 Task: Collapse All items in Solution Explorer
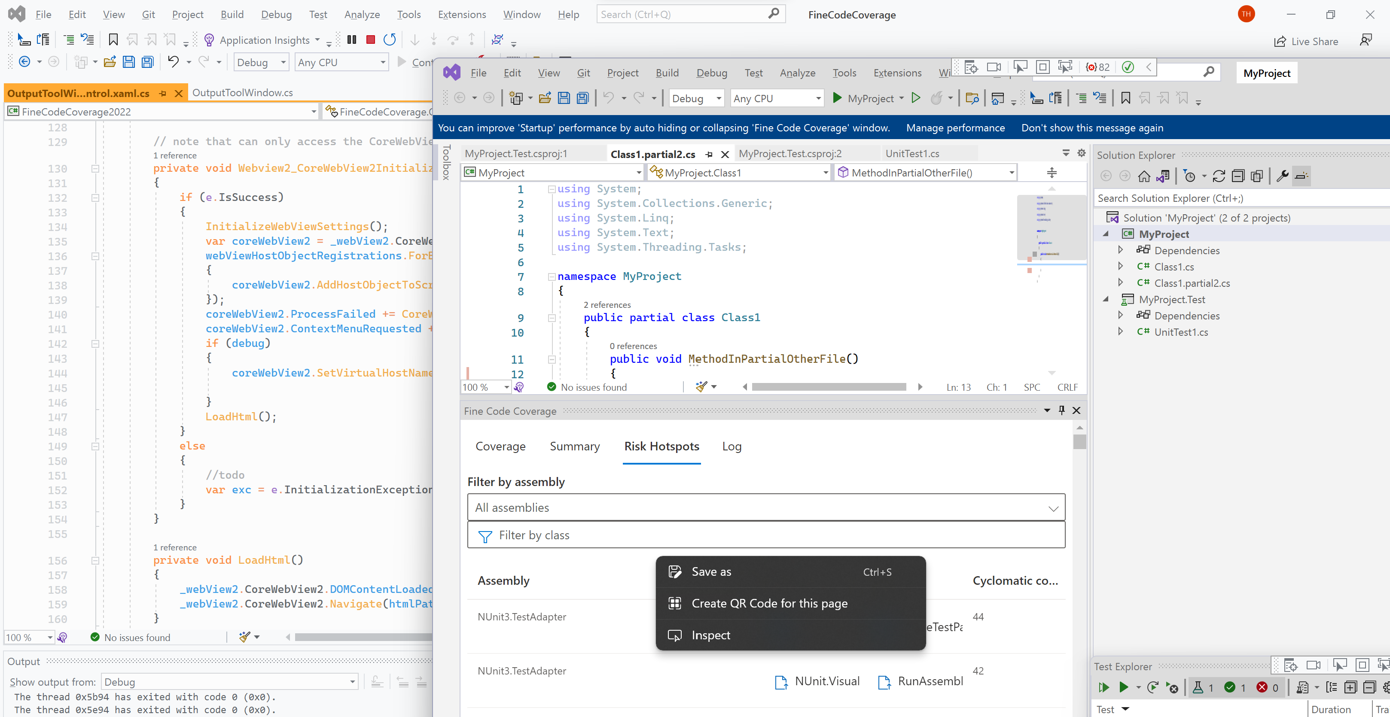pos(1238,176)
